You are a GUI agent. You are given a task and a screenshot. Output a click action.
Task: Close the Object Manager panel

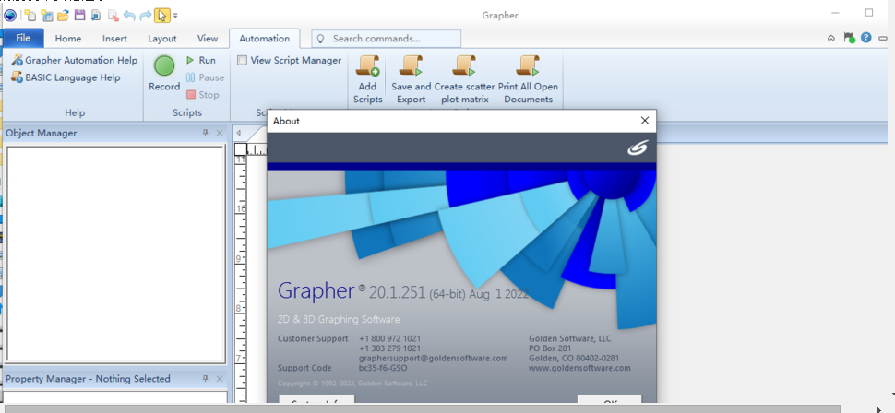220,133
